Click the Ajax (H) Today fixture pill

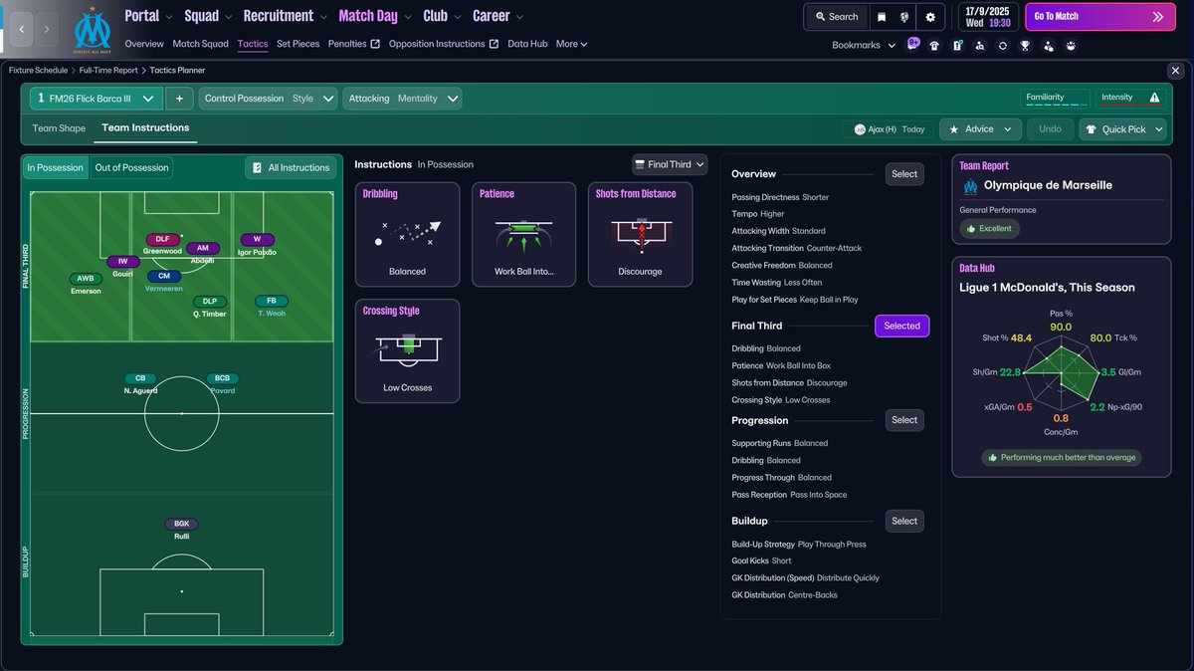[x=889, y=129]
